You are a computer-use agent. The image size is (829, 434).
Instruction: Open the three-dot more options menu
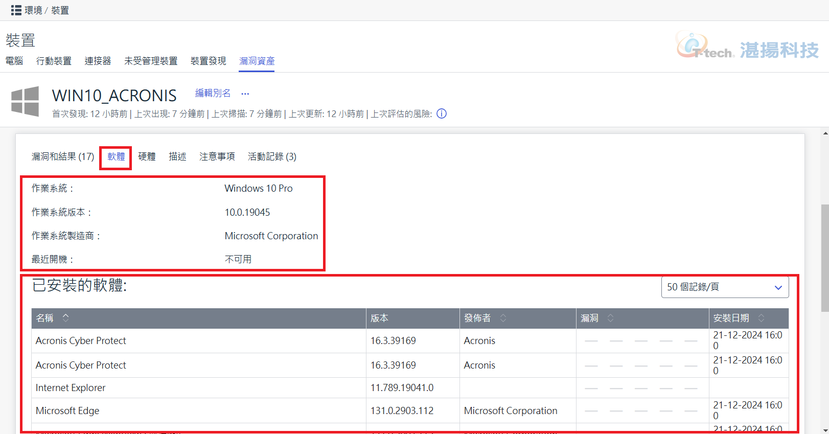coord(245,94)
